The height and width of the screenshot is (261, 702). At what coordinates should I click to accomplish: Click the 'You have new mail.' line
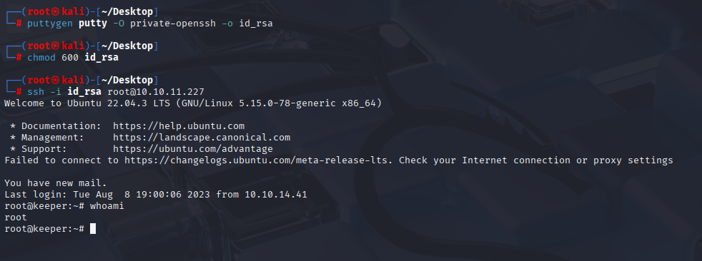56,183
